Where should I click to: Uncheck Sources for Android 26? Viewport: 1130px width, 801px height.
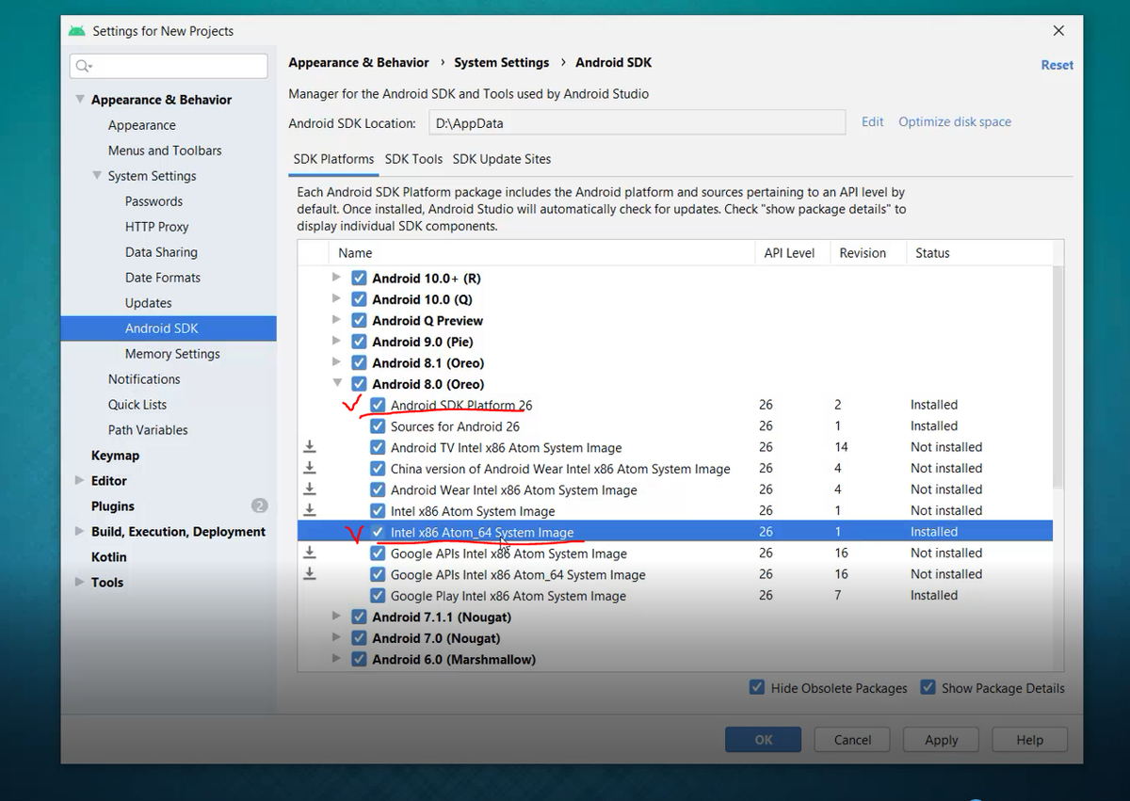pos(378,426)
